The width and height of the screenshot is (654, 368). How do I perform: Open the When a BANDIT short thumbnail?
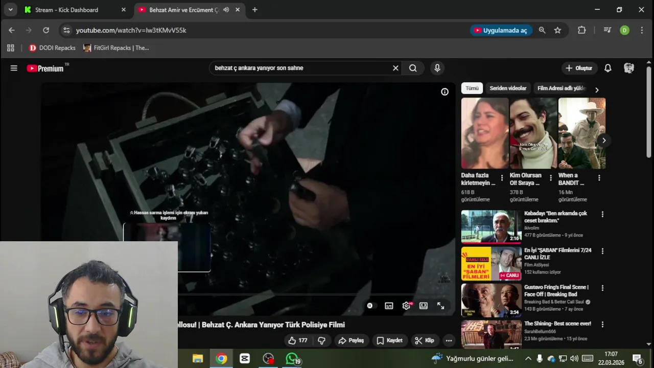(582, 133)
